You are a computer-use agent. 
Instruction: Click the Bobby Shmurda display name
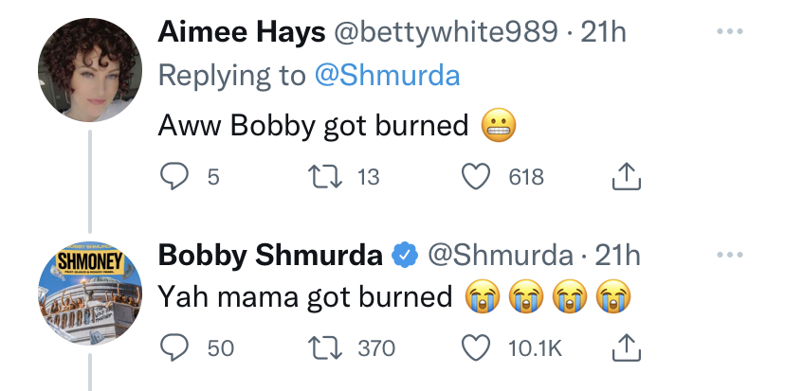click(x=269, y=255)
